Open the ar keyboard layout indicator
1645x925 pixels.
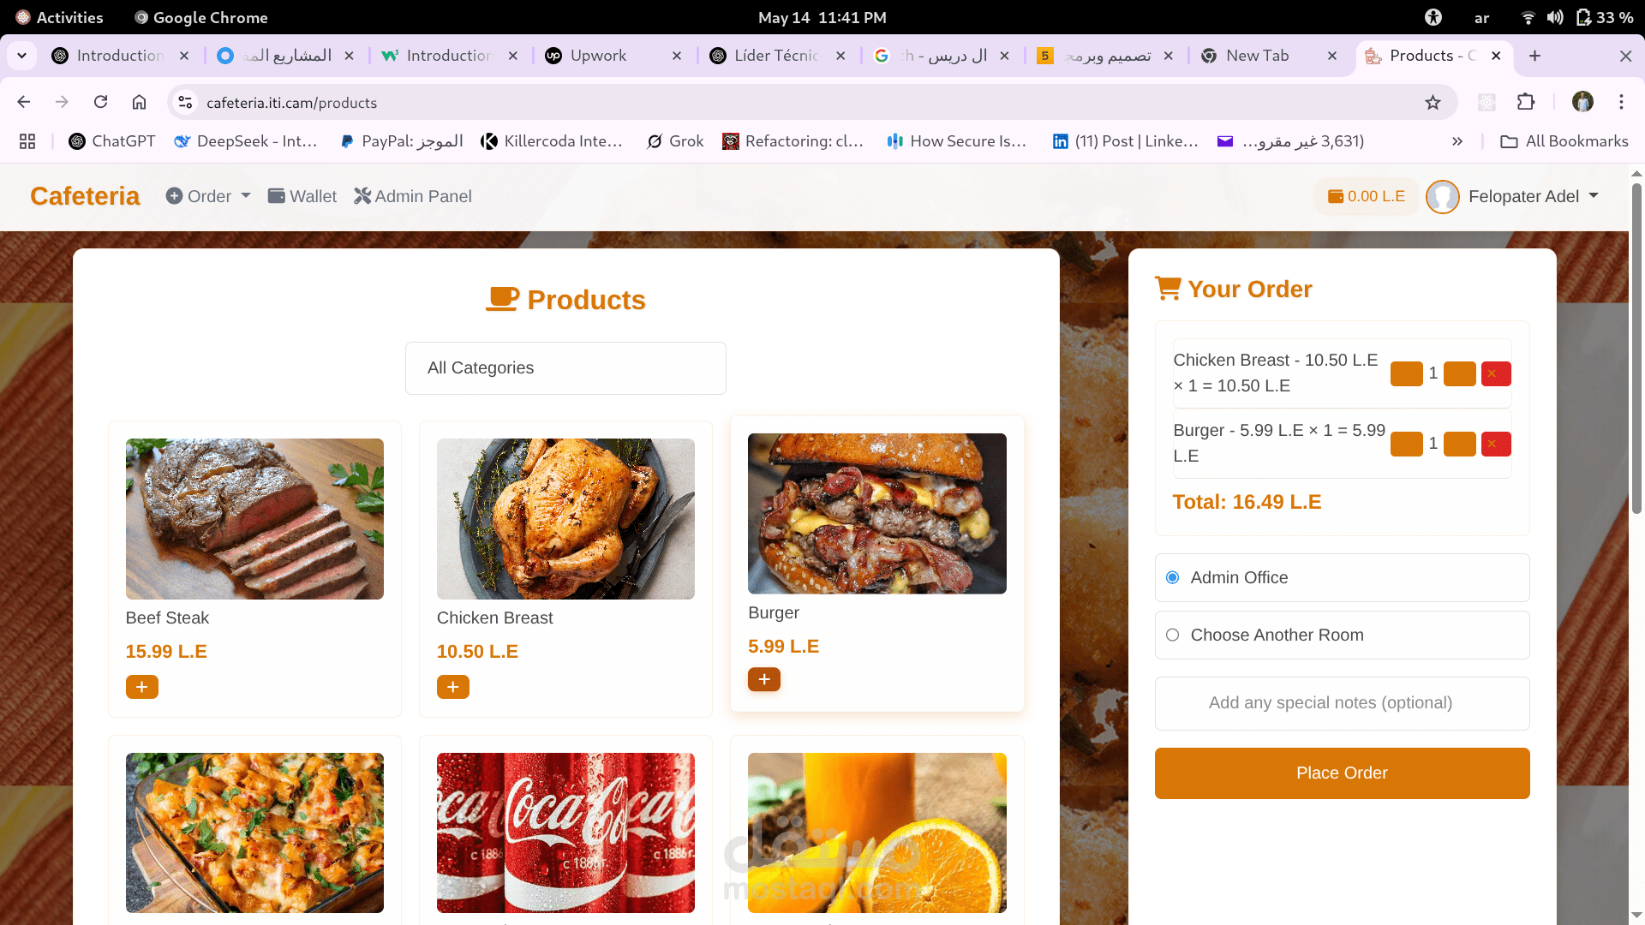(x=1481, y=17)
